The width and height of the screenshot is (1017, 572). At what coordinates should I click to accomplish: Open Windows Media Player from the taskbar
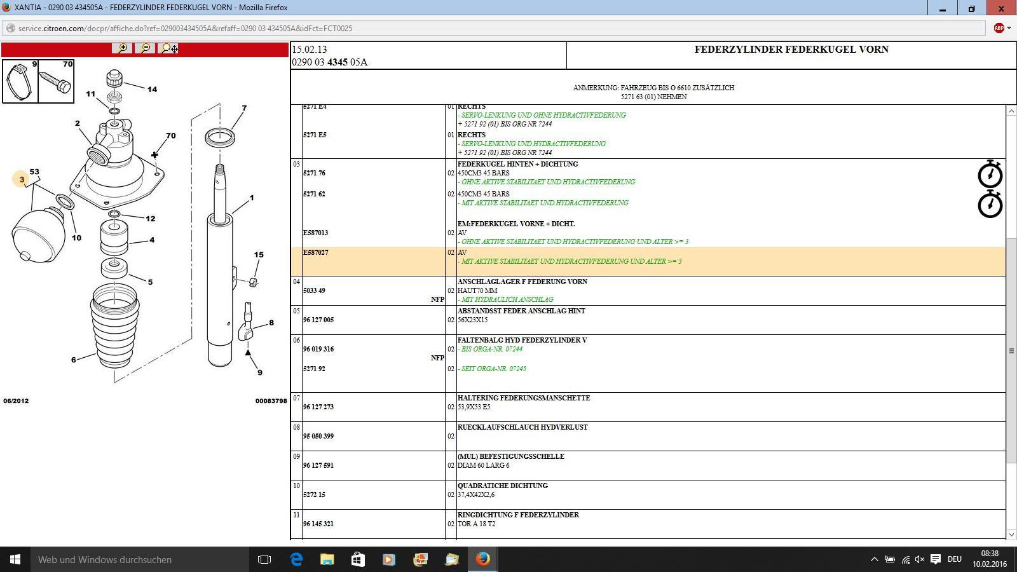point(389,559)
